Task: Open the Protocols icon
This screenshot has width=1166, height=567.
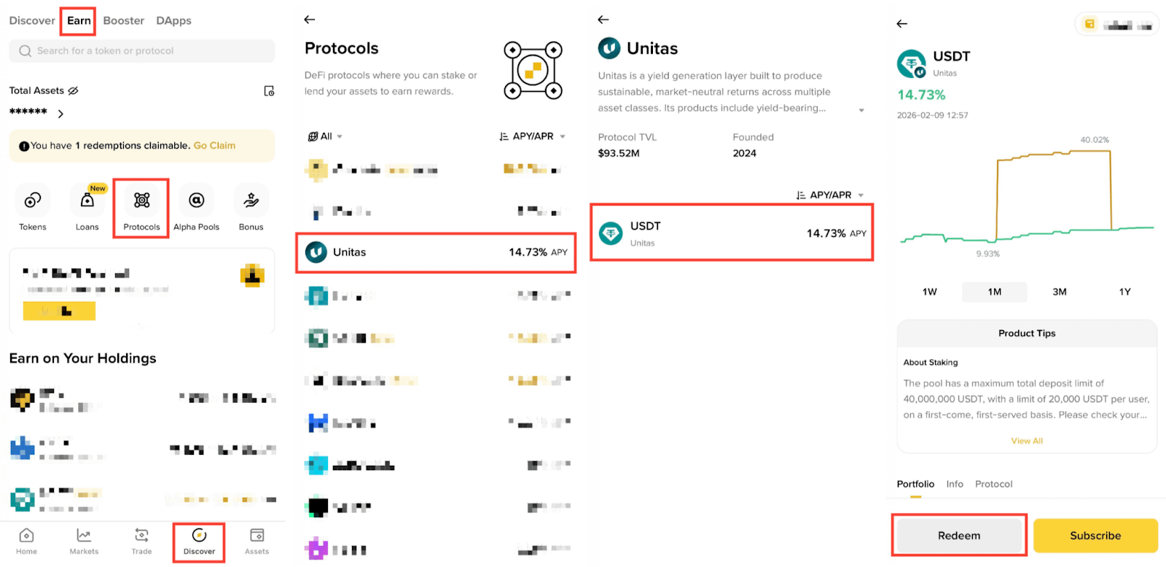Action: [141, 200]
